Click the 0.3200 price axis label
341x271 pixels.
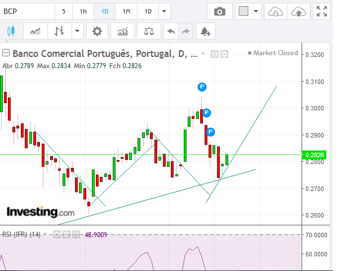pos(315,55)
